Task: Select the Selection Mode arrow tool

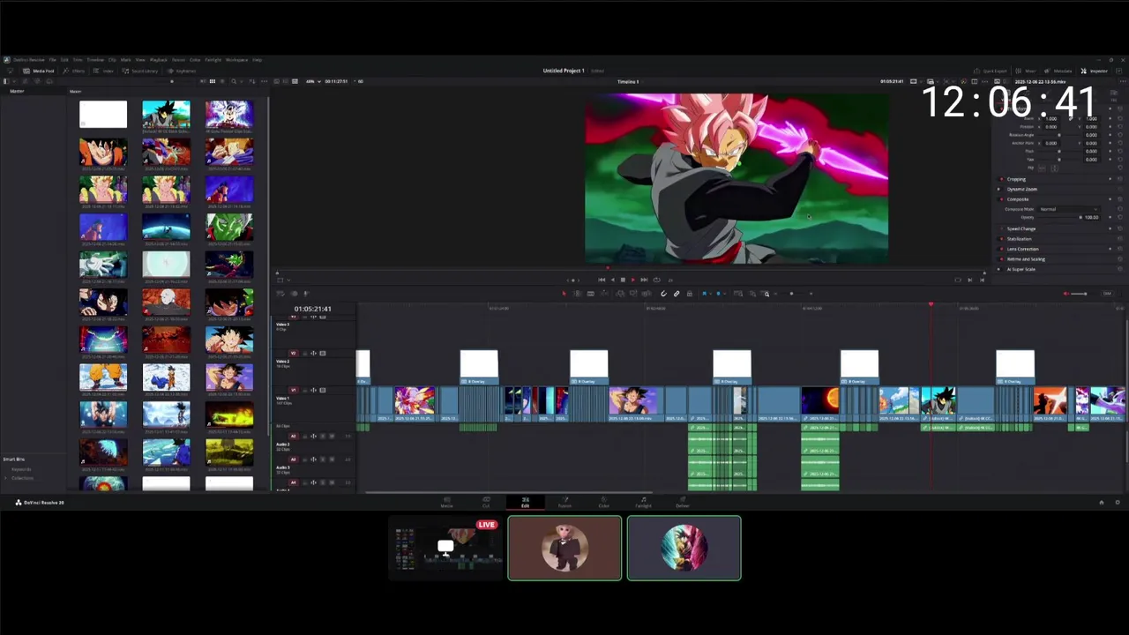Action: point(564,294)
